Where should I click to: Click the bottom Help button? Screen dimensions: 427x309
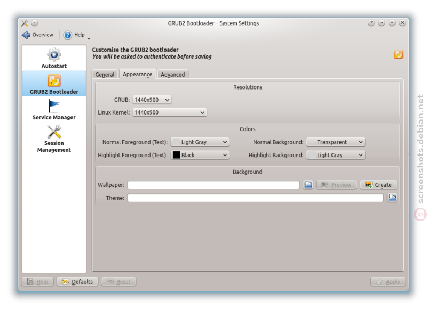click(x=37, y=281)
